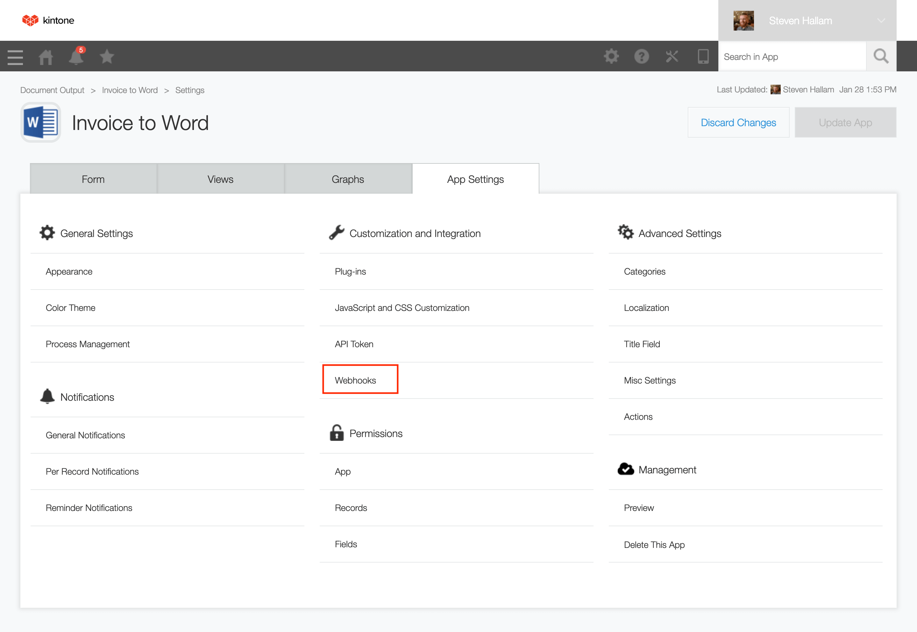Click the favorites star icon

tap(106, 56)
